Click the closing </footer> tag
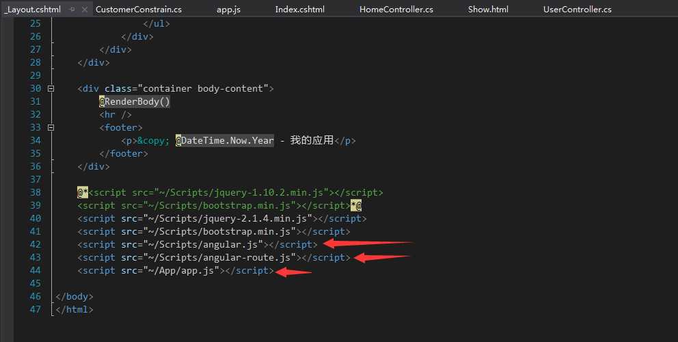678x342 pixels. tap(124, 153)
